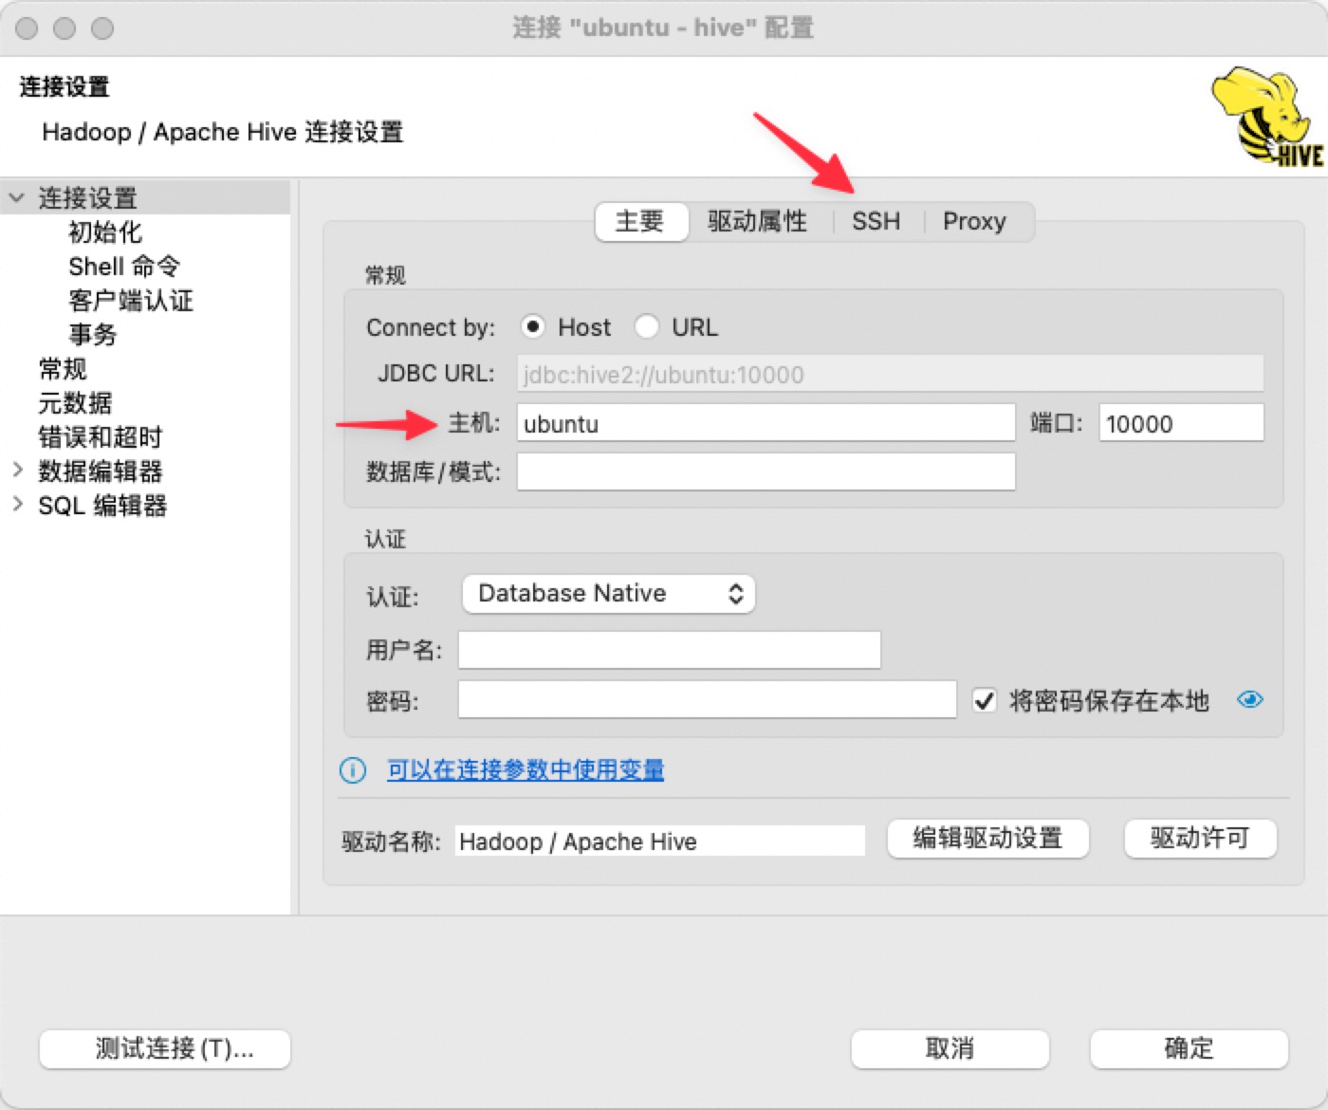Collapse the 连接设置 tree node
The image size is (1328, 1110).
16,198
